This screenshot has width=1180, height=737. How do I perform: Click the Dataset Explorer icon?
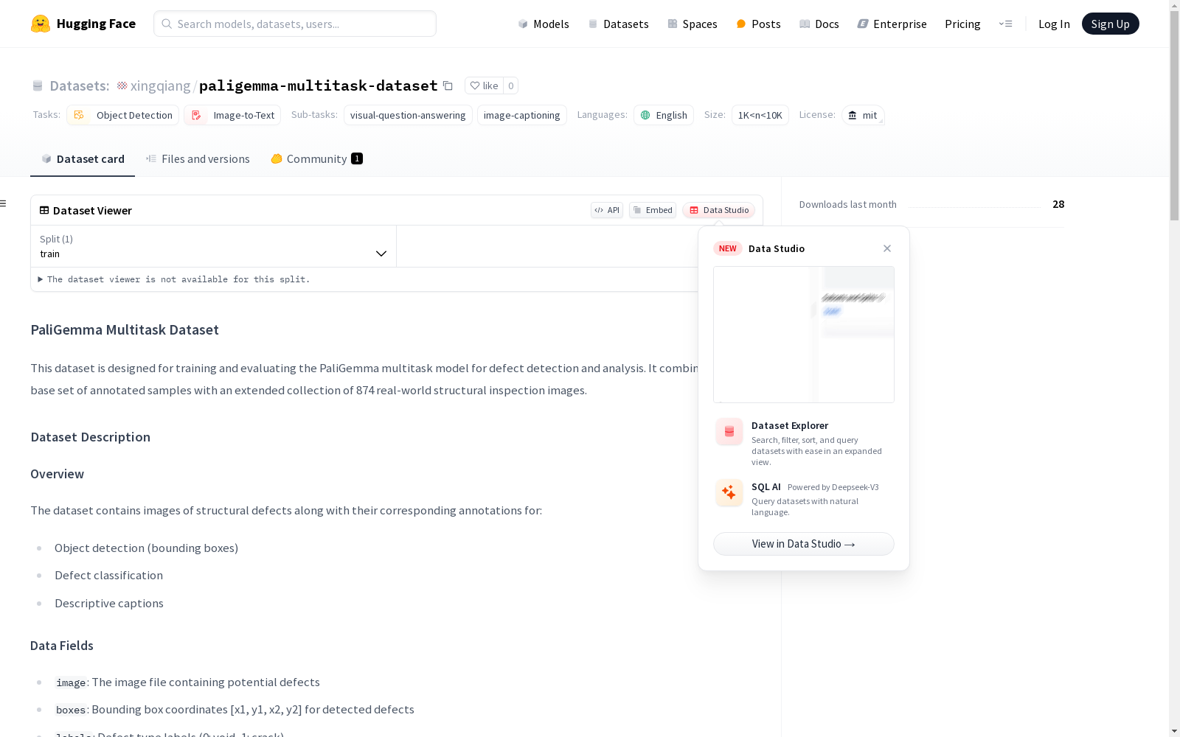point(729,432)
